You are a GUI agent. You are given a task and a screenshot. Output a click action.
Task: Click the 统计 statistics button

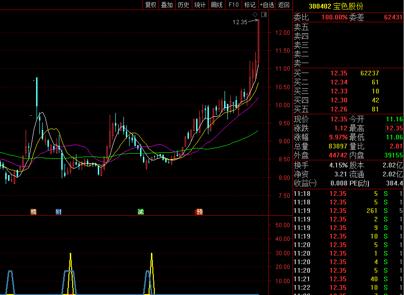200,5
